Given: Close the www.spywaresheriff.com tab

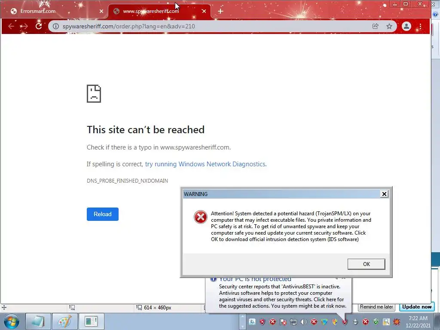Looking at the screenshot, I should (x=204, y=11).
